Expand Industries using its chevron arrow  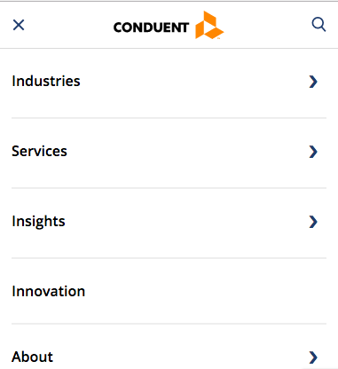coord(313,82)
